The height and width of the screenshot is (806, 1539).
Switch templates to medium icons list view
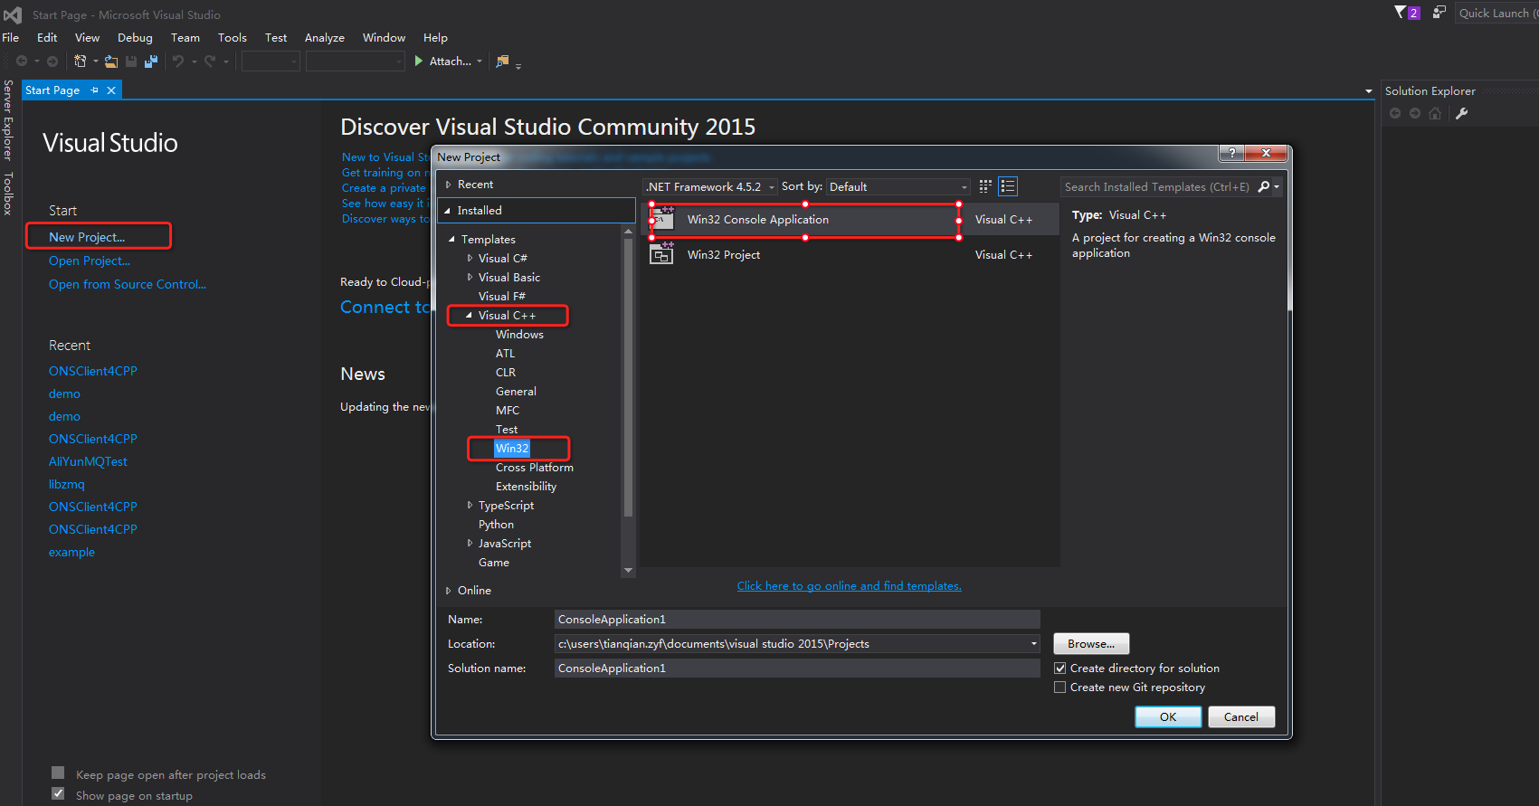pos(1008,186)
